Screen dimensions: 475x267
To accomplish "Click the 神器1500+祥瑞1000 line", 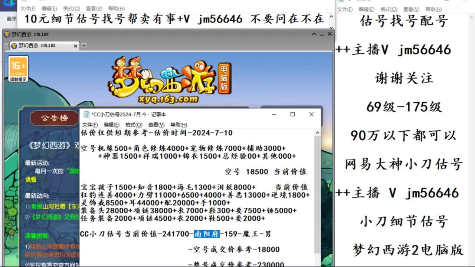I will click(197, 156).
